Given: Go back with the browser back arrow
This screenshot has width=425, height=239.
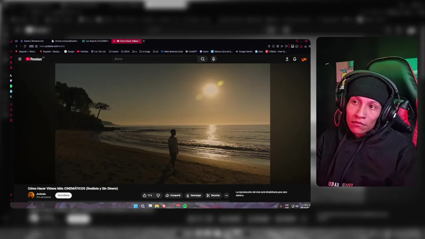Looking at the screenshot, I should pyautogui.click(x=16, y=46).
